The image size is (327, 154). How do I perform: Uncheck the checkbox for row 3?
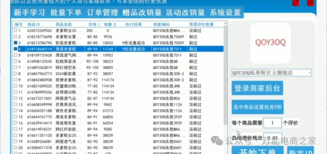pyautogui.click(x=15, y=43)
